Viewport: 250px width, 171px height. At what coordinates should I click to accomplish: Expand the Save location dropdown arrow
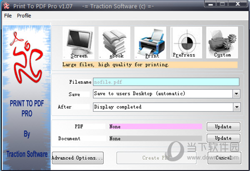(236, 94)
